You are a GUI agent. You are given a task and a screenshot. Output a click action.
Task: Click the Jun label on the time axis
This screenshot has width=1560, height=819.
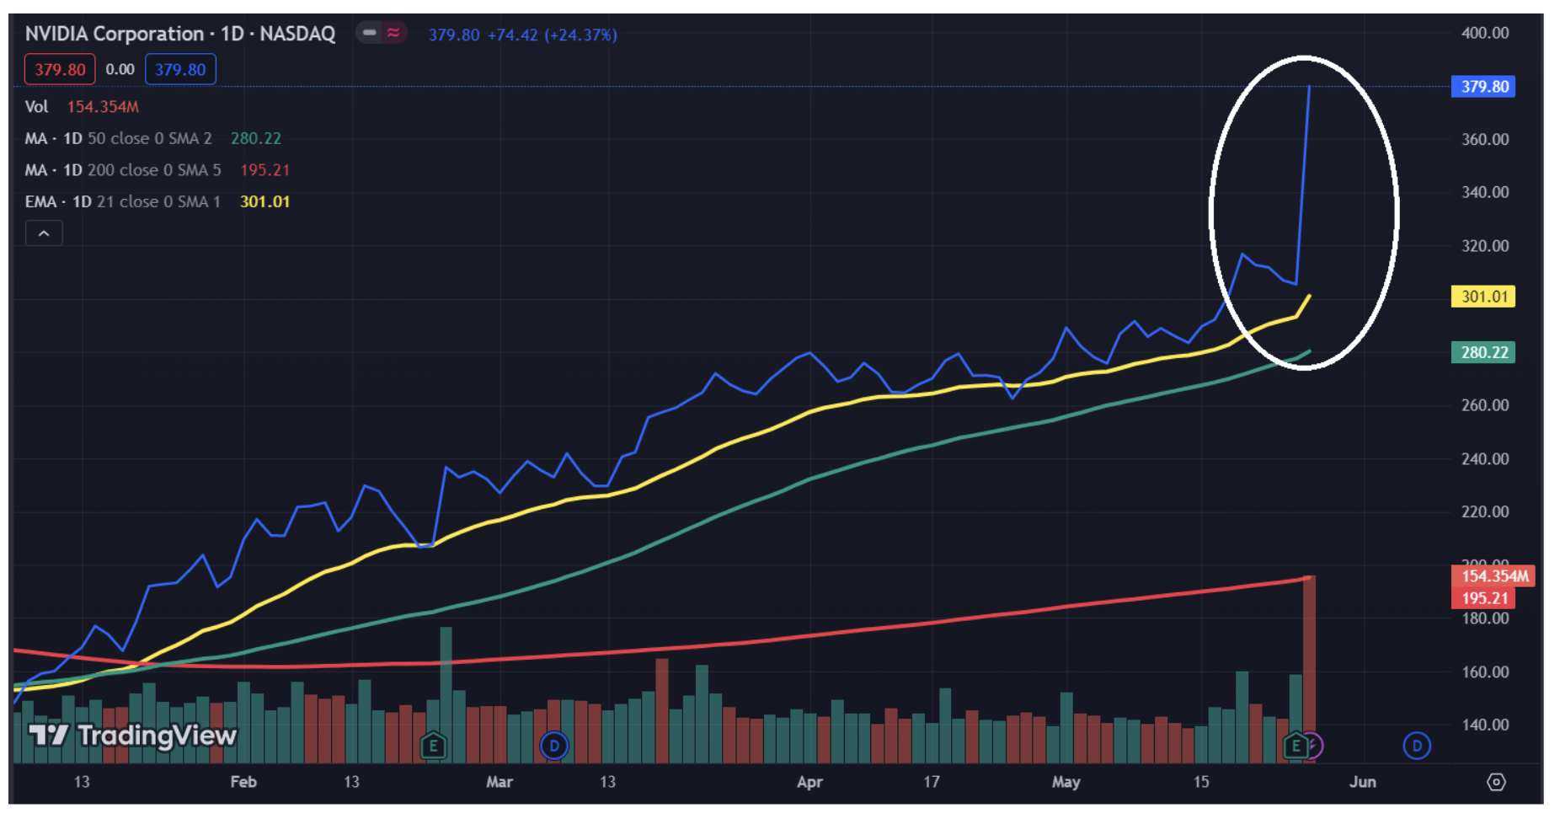tap(1363, 781)
